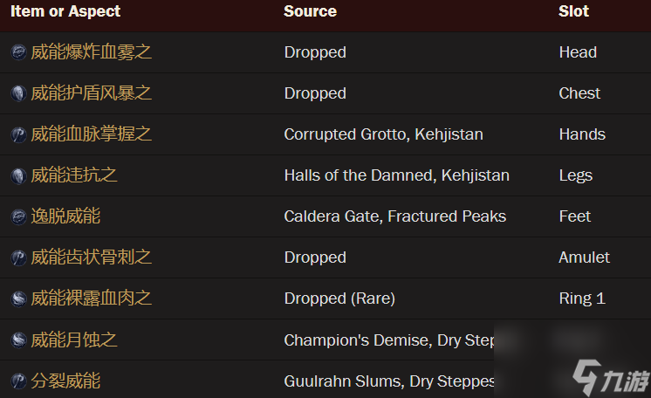Click the icon beside 威能血脉掌握之
The height and width of the screenshot is (398, 651).
tap(18, 134)
